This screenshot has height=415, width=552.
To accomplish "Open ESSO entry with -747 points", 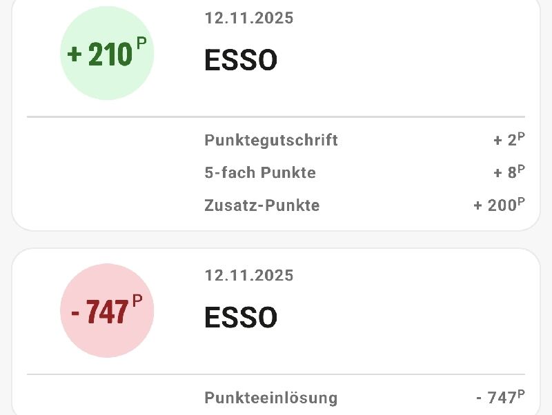I will [x=241, y=318].
